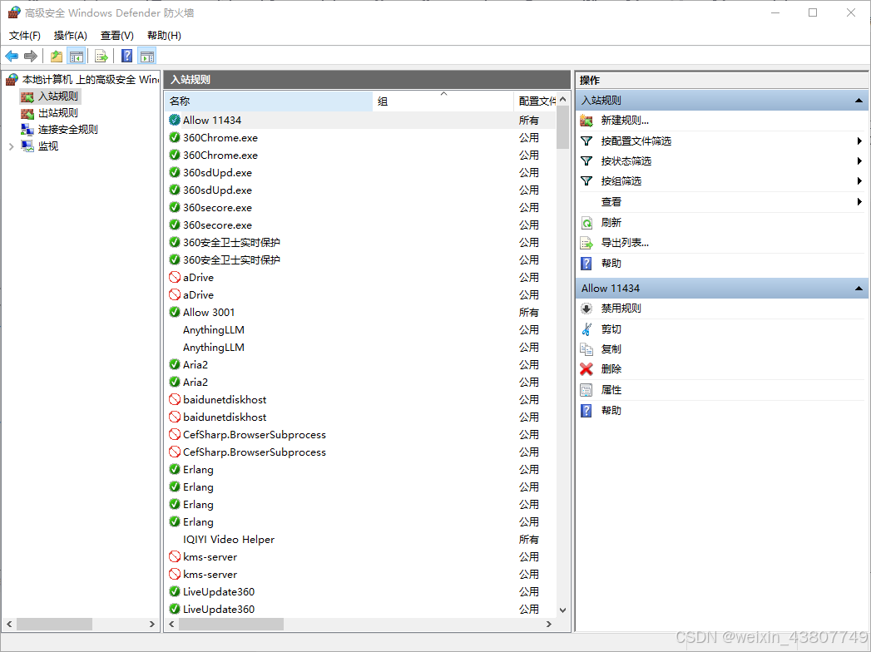The image size is (871, 652).
Task: Select the first AnythingLLM rule
Action: 360,330
